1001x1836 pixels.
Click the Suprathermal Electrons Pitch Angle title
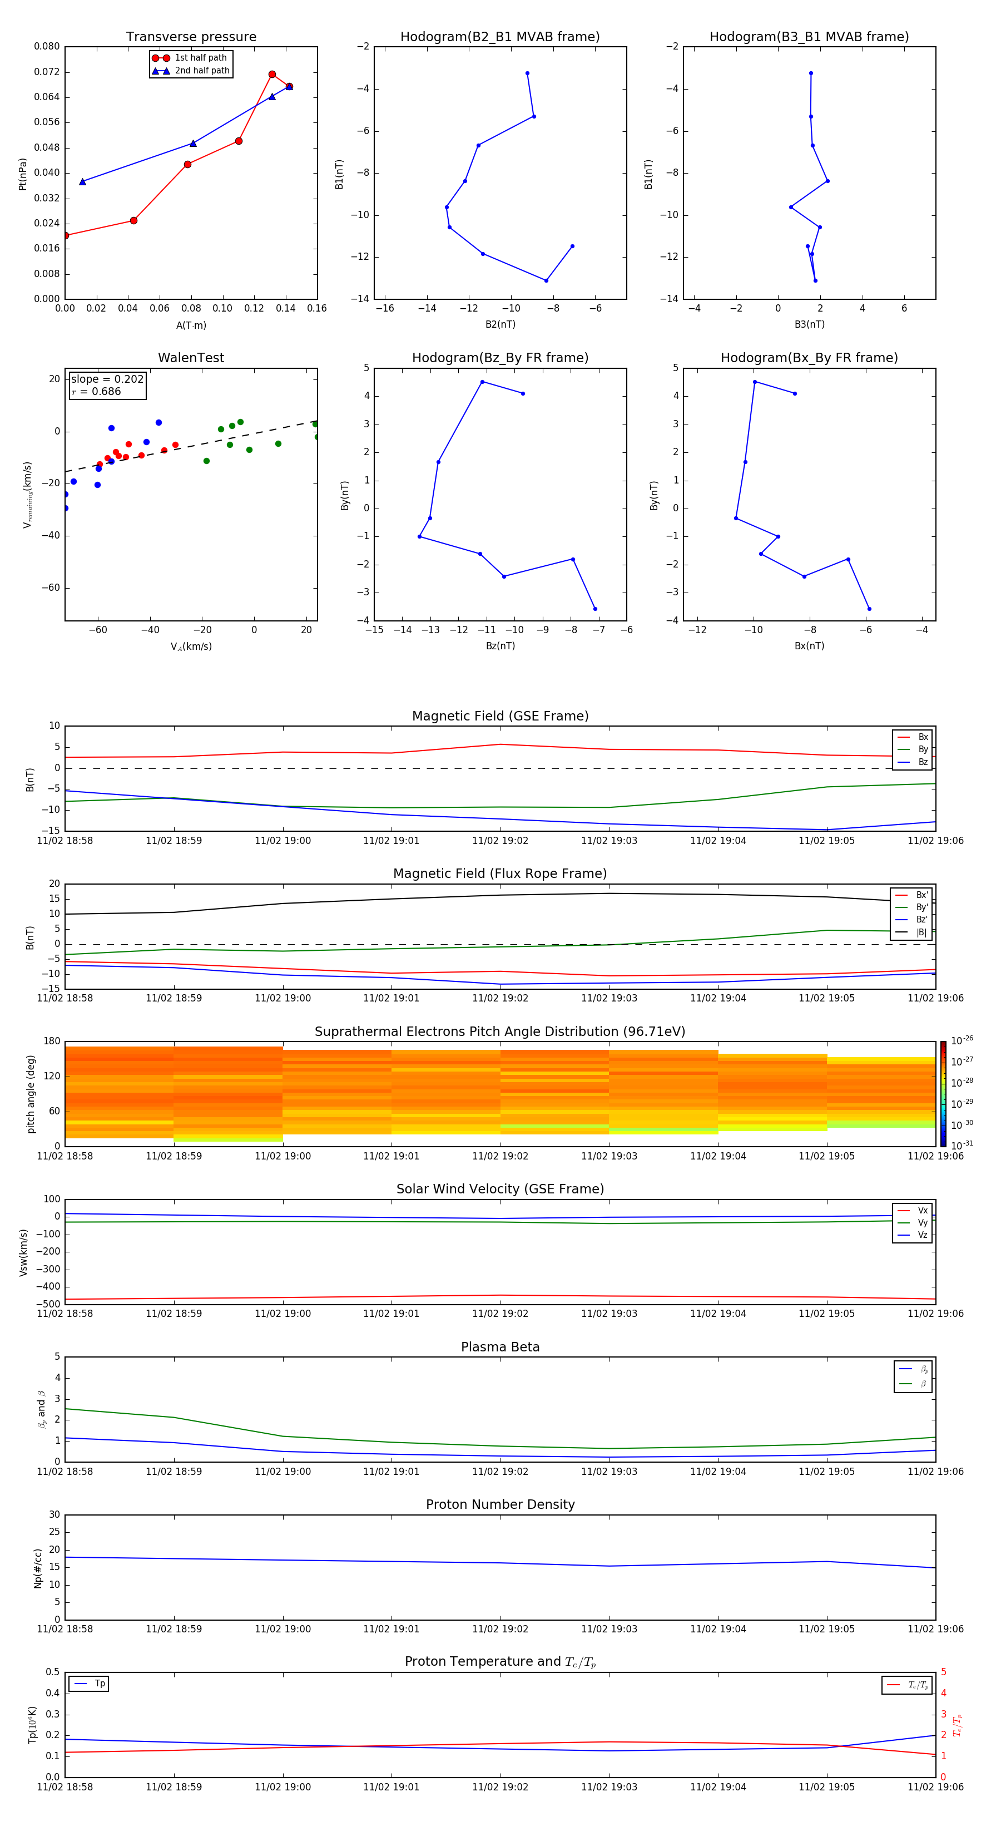pos(500,1031)
